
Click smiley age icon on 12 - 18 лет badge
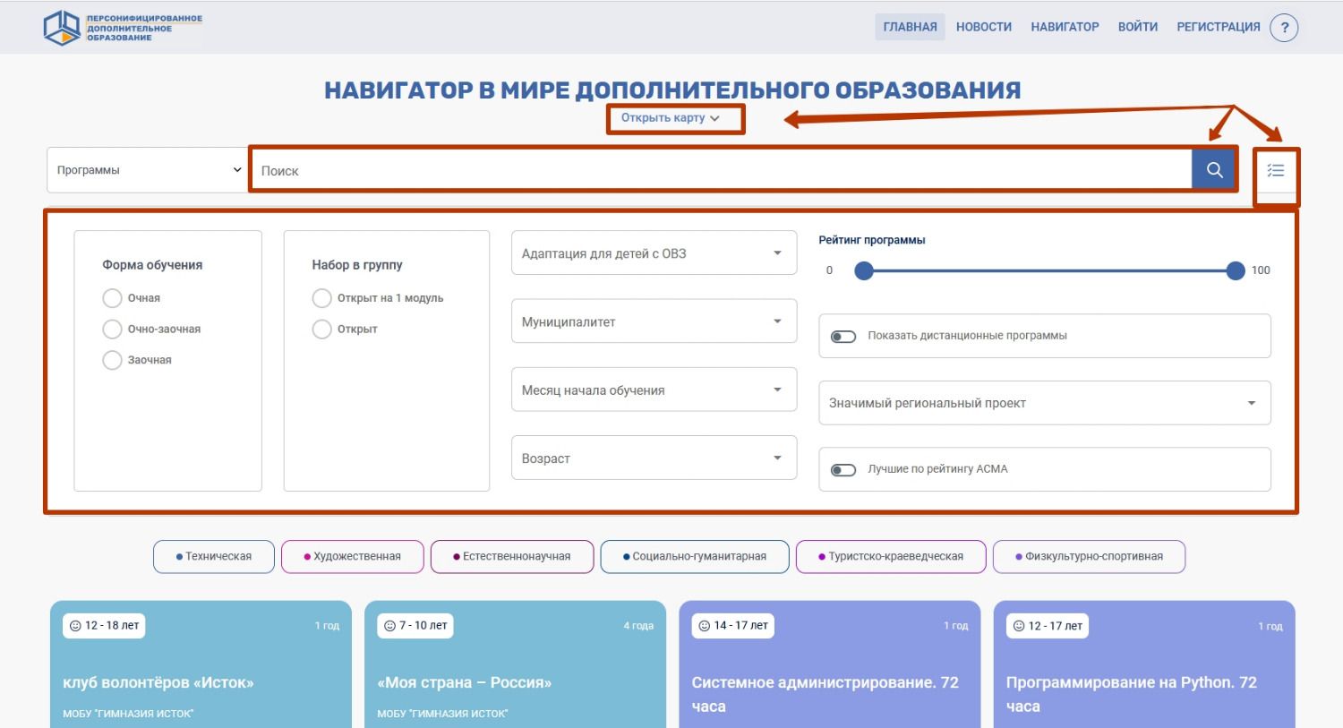[75, 626]
